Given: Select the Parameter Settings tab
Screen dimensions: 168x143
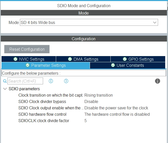Looking at the screenshot, I should pyautogui.click(x=46, y=65).
